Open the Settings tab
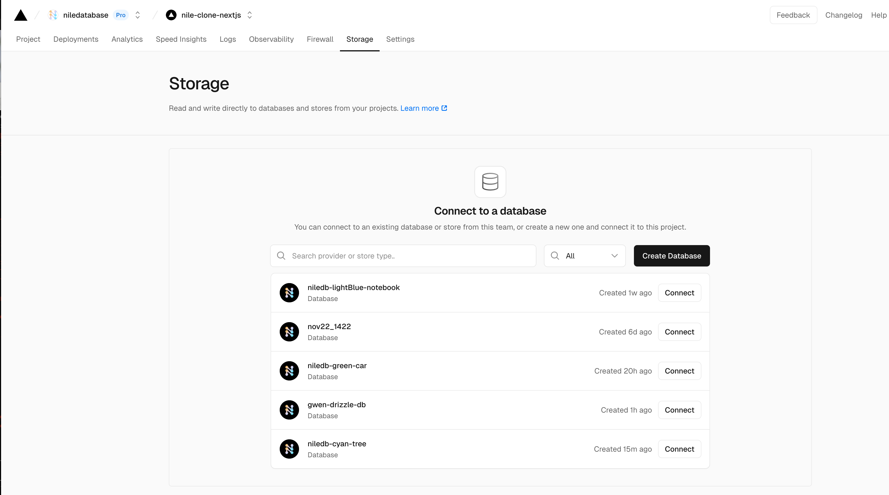This screenshot has width=889, height=495. pos(400,39)
